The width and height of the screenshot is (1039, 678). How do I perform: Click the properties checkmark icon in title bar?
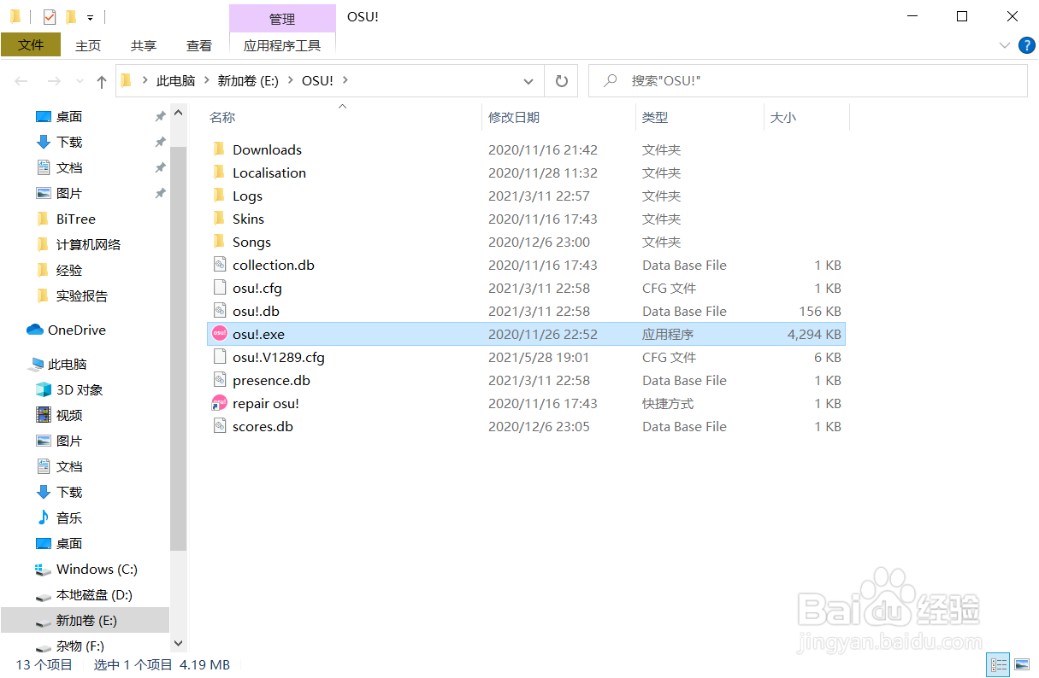pyautogui.click(x=49, y=16)
